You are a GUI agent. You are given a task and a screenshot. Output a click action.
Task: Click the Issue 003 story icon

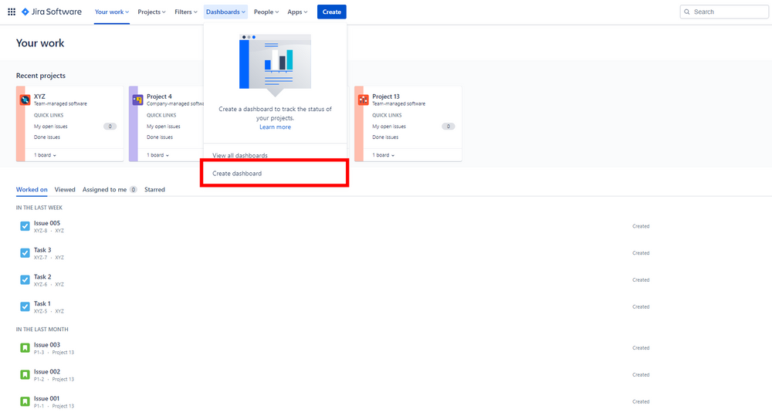point(25,348)
